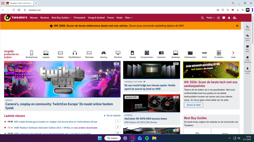Screen dimensions: 254x142
Task: Click the TwitchCon Europe banner image
Action: pos(62,79)
